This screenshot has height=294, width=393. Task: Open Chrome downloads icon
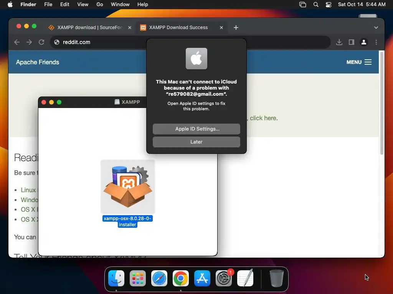click(339, 42)
